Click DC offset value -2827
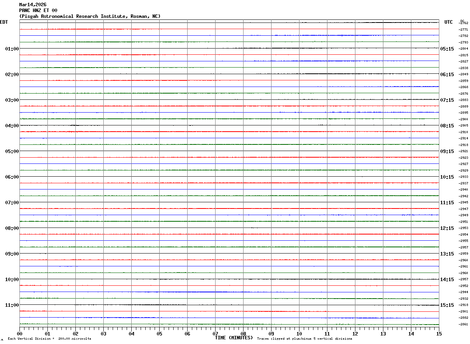This screenshot has width=470, height=344. [463, 61]
